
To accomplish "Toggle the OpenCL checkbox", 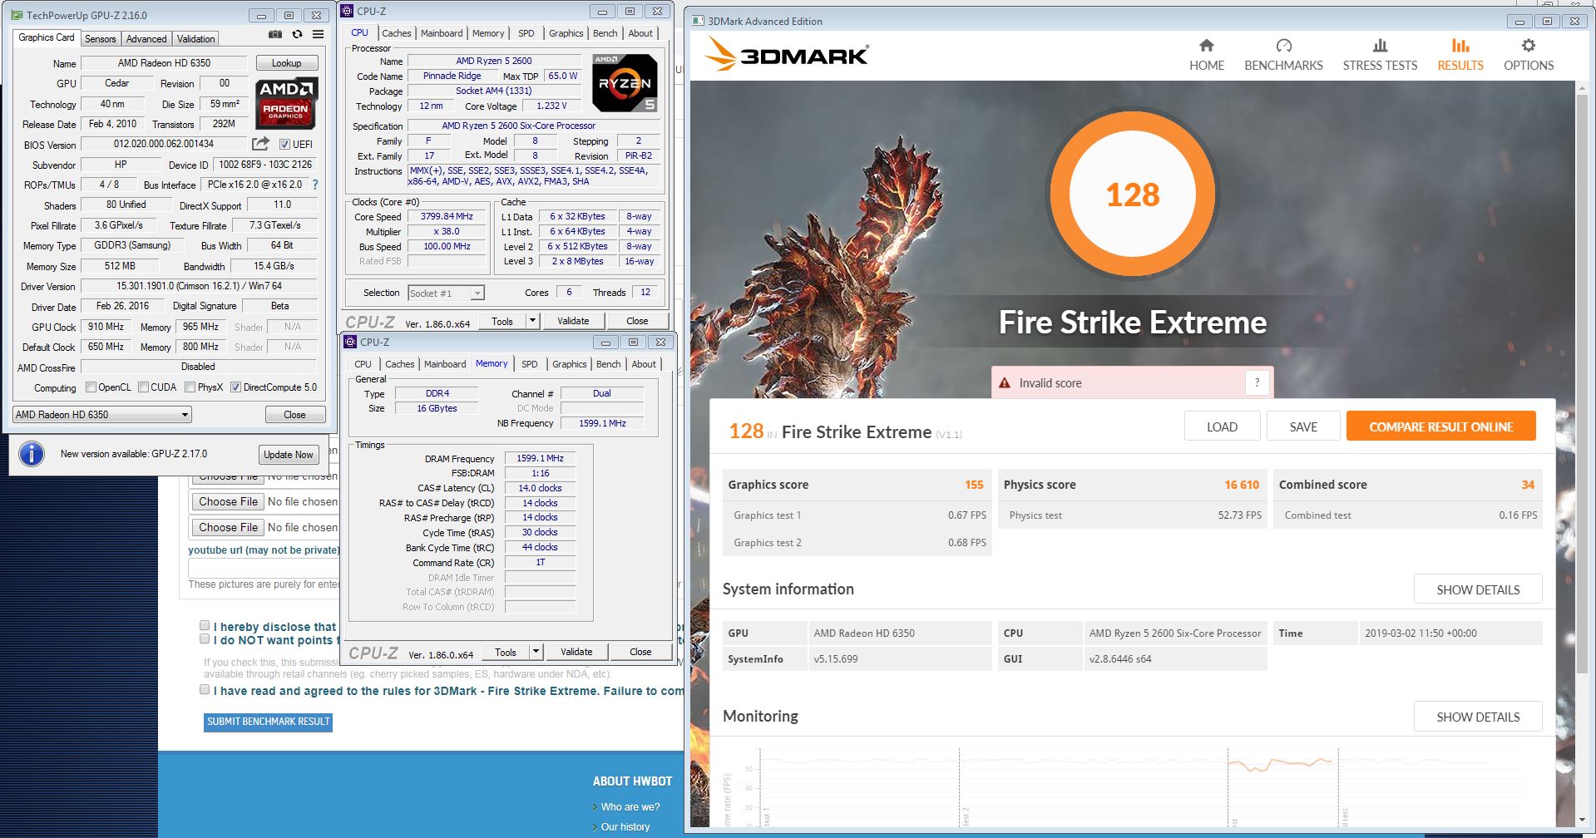I will tap(91, 387).
